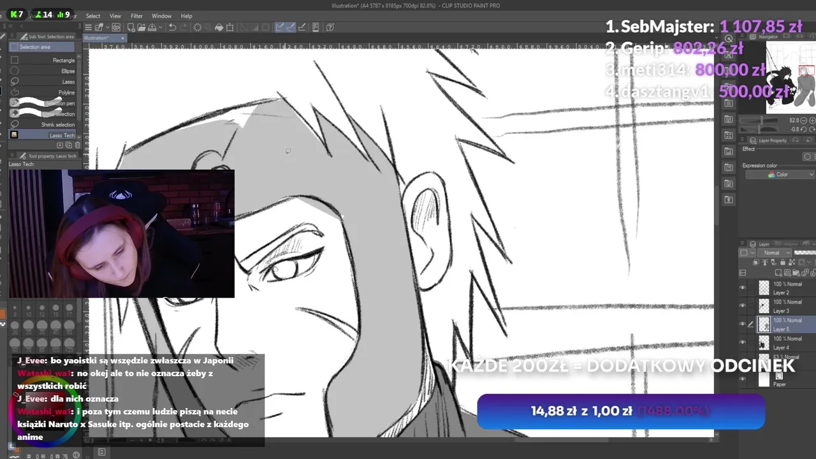Select the Paper layer
Viewport: 816px width, 459px height.
pos(786,379)
